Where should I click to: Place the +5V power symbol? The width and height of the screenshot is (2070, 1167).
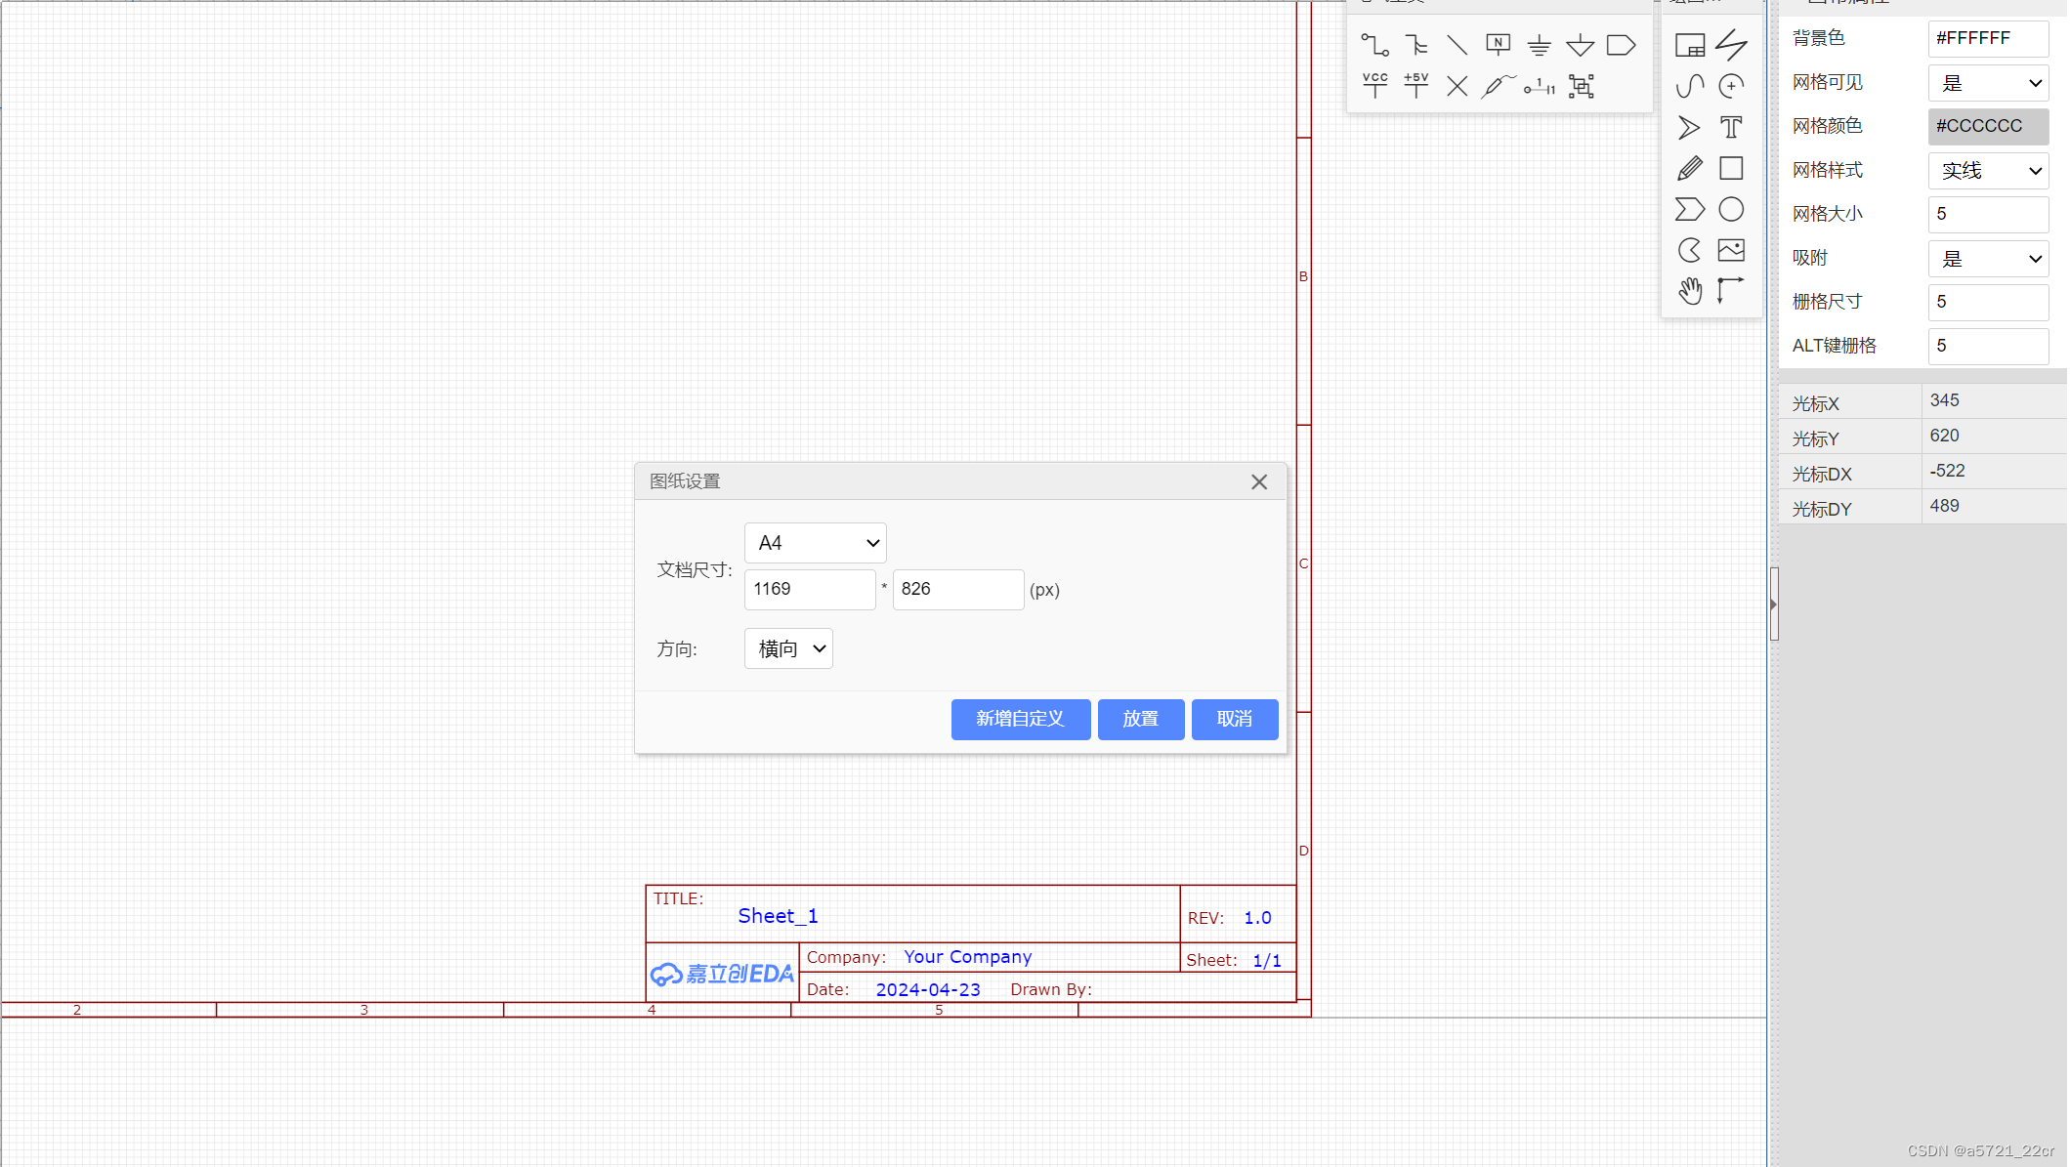pos(1415,86)
